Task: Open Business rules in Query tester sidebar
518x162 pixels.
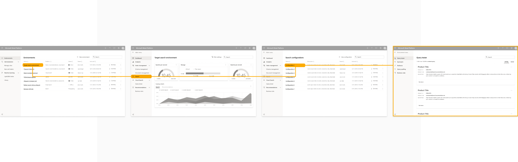Action: coord(401,73)
